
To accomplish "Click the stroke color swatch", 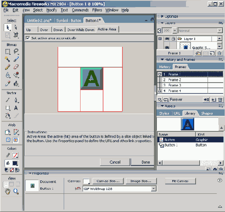I will [x=15, y=155].
